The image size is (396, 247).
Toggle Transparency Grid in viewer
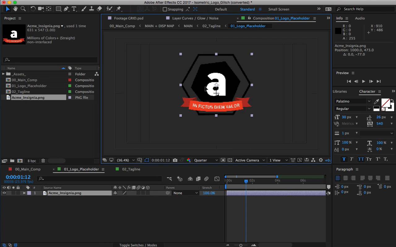230,160
